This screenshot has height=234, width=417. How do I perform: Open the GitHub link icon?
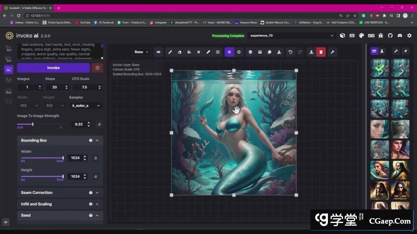[390, 36]
